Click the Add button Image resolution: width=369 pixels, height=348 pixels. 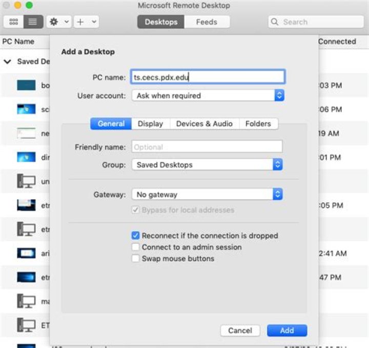(287, 331)
